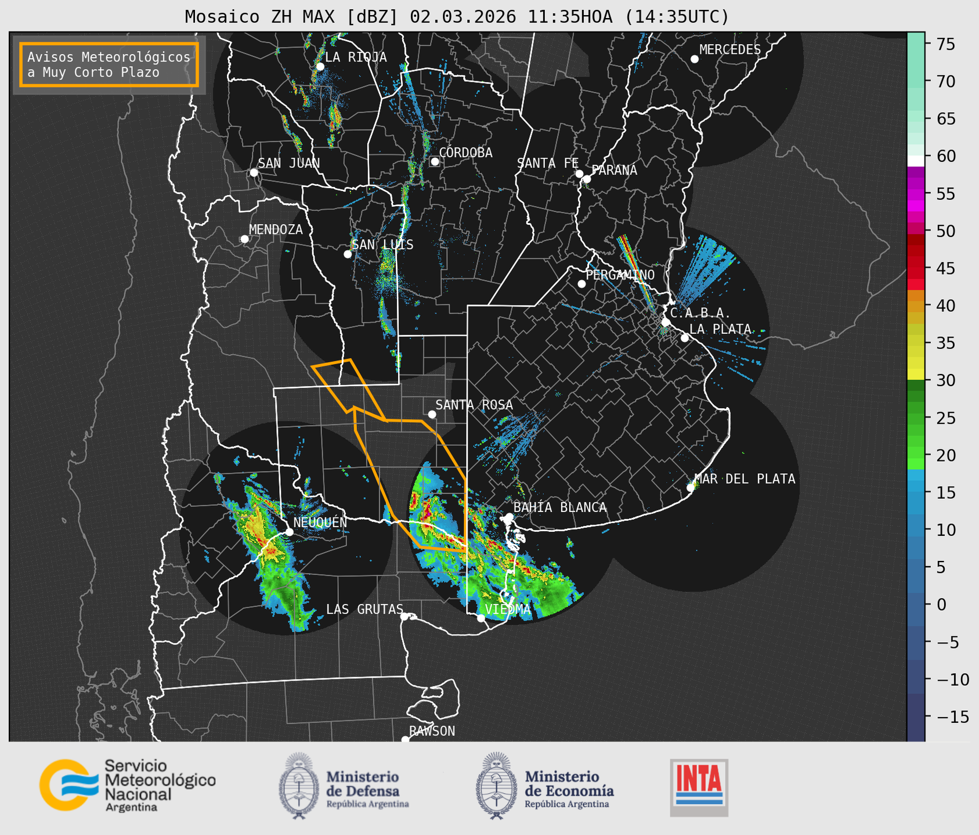Click the 40 dBZ orange color on scale
The width and height of the screenshot is (979, 835).
(x=916, y=305)
